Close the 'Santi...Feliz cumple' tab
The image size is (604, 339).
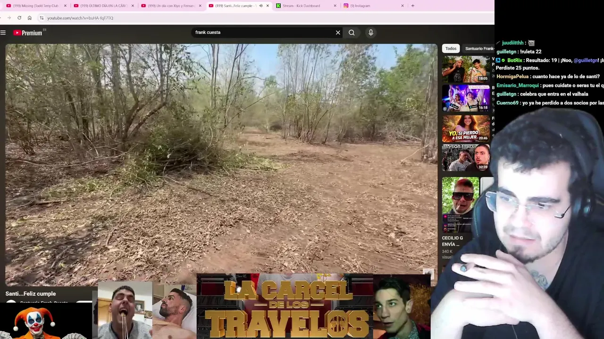click(x=268, y=6)
